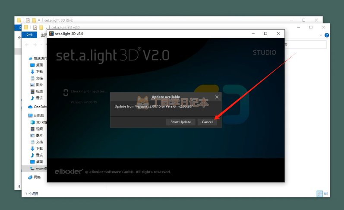
Task: Close the set.a.light 3D 汉化 window
Action: coord(316,20)
